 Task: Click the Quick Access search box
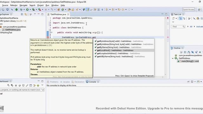188,9
